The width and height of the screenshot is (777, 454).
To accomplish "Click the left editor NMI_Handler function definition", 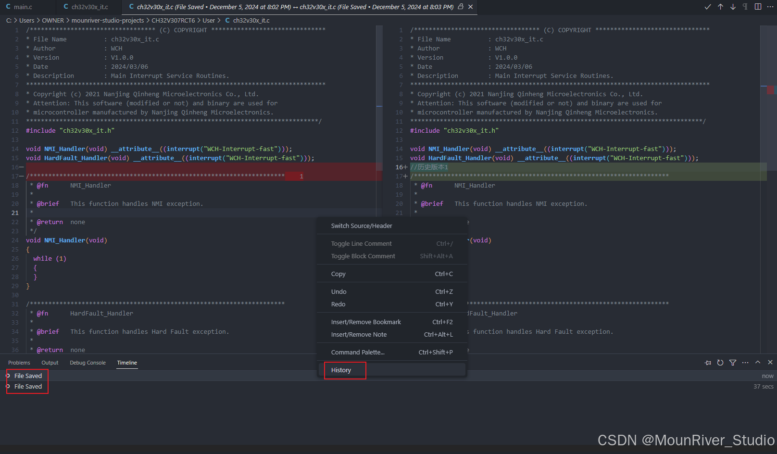I will (x=66, y=240).
